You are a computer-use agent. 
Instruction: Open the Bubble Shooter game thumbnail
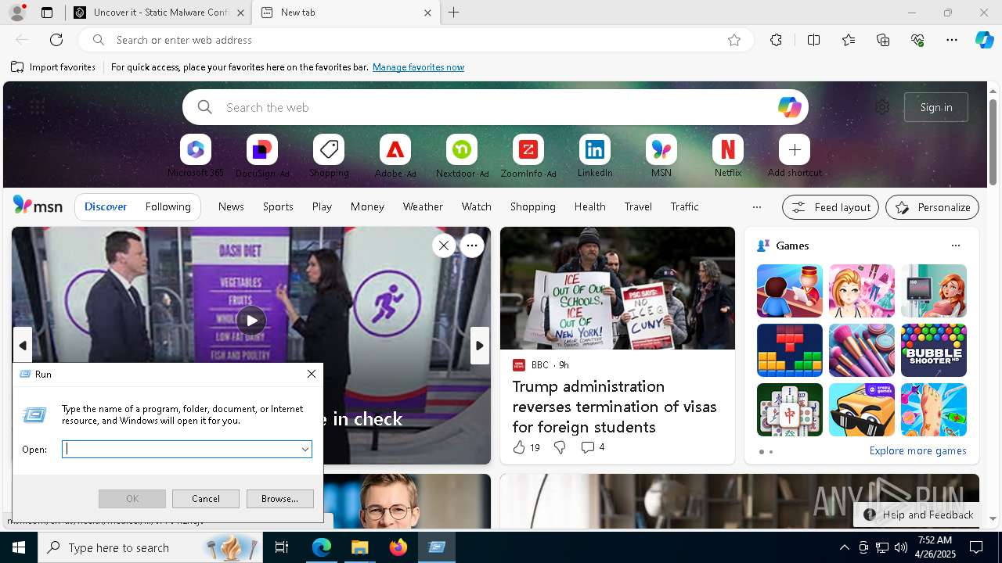coord(933,350)
